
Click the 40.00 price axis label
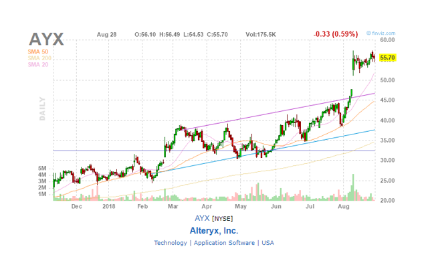pos(388,120)
